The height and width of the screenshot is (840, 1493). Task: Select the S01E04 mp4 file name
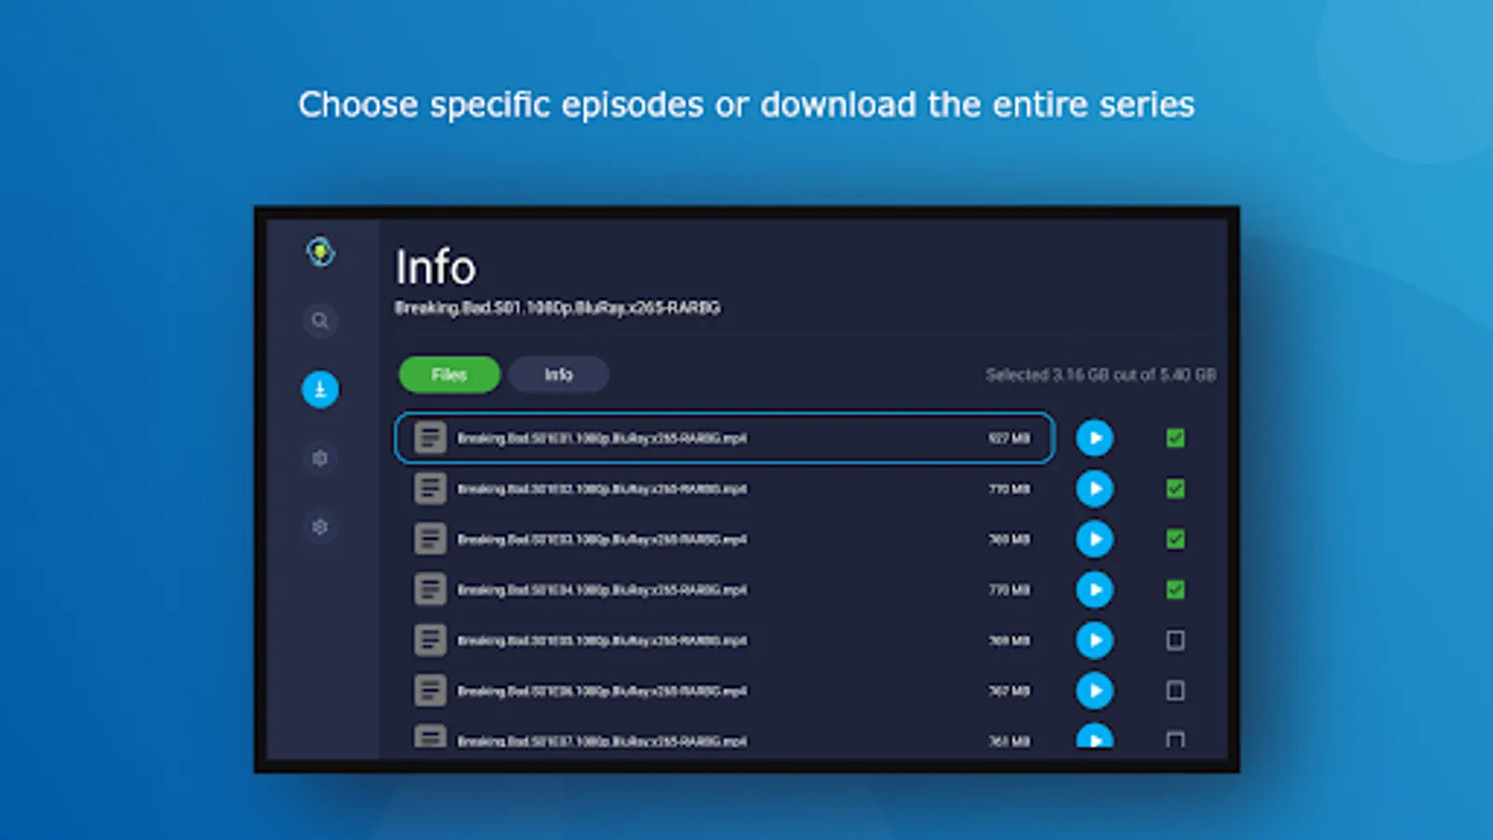602,589
